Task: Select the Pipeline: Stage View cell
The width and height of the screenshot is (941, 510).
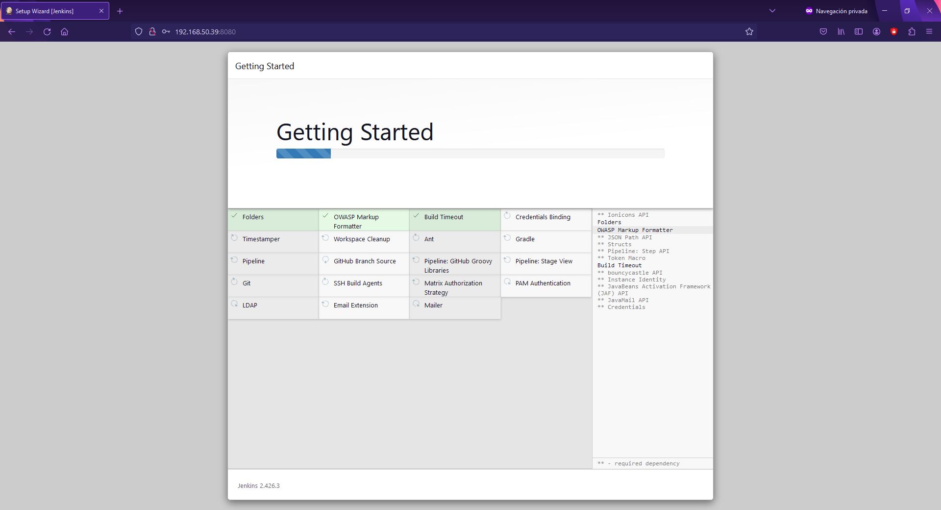Action: point(546,264)
